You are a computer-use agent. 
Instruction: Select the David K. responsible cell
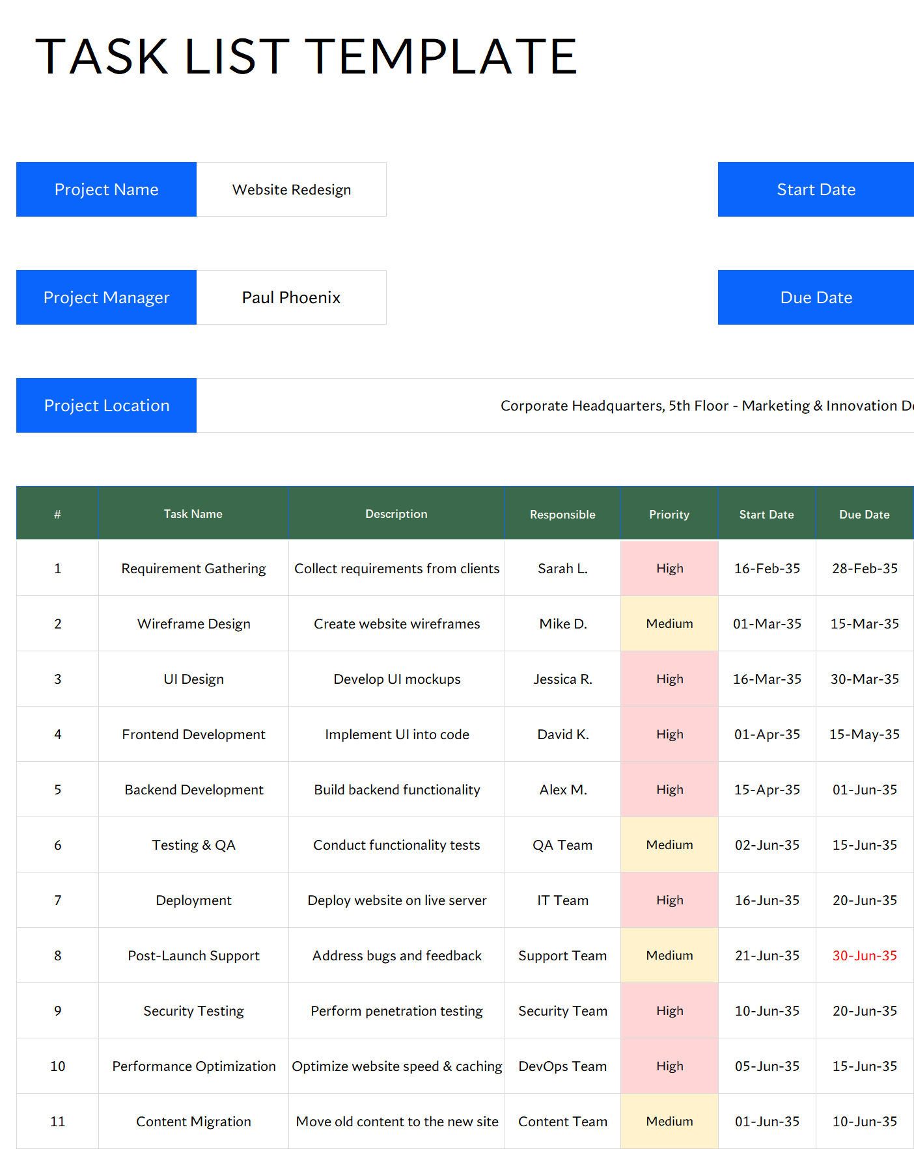tap(562, 735)
